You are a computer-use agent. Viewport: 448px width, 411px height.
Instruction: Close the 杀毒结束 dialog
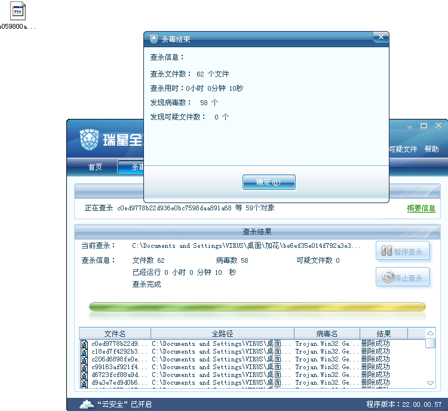[381, 37]
